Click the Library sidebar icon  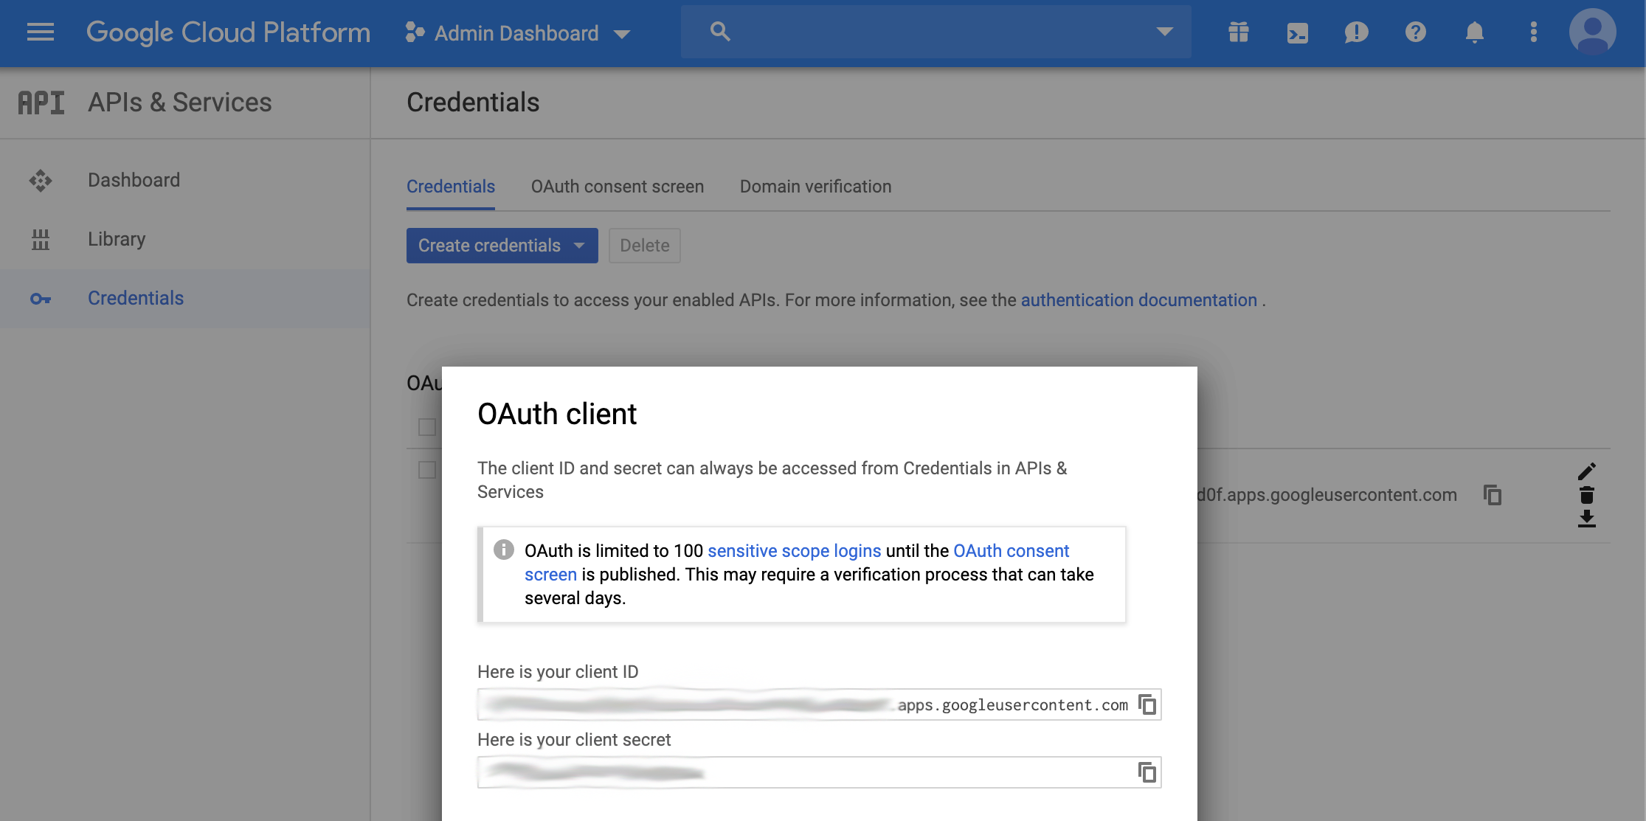(x=41, y=239)
